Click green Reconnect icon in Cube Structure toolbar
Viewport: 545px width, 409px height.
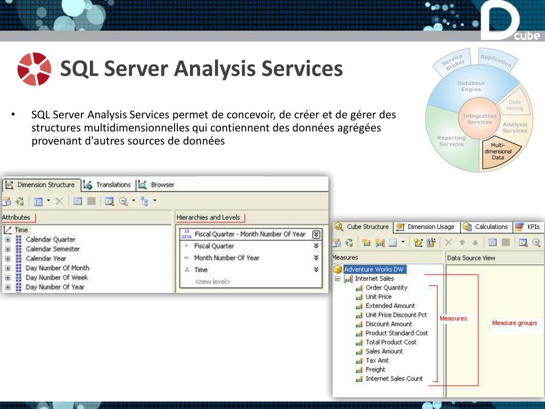pos(349,242)
